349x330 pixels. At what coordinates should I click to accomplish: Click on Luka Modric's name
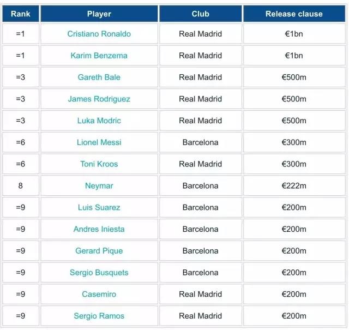tap(99, 121)
